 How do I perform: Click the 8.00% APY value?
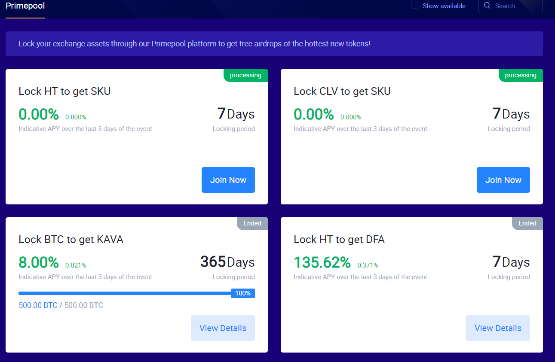coord(39,262)
